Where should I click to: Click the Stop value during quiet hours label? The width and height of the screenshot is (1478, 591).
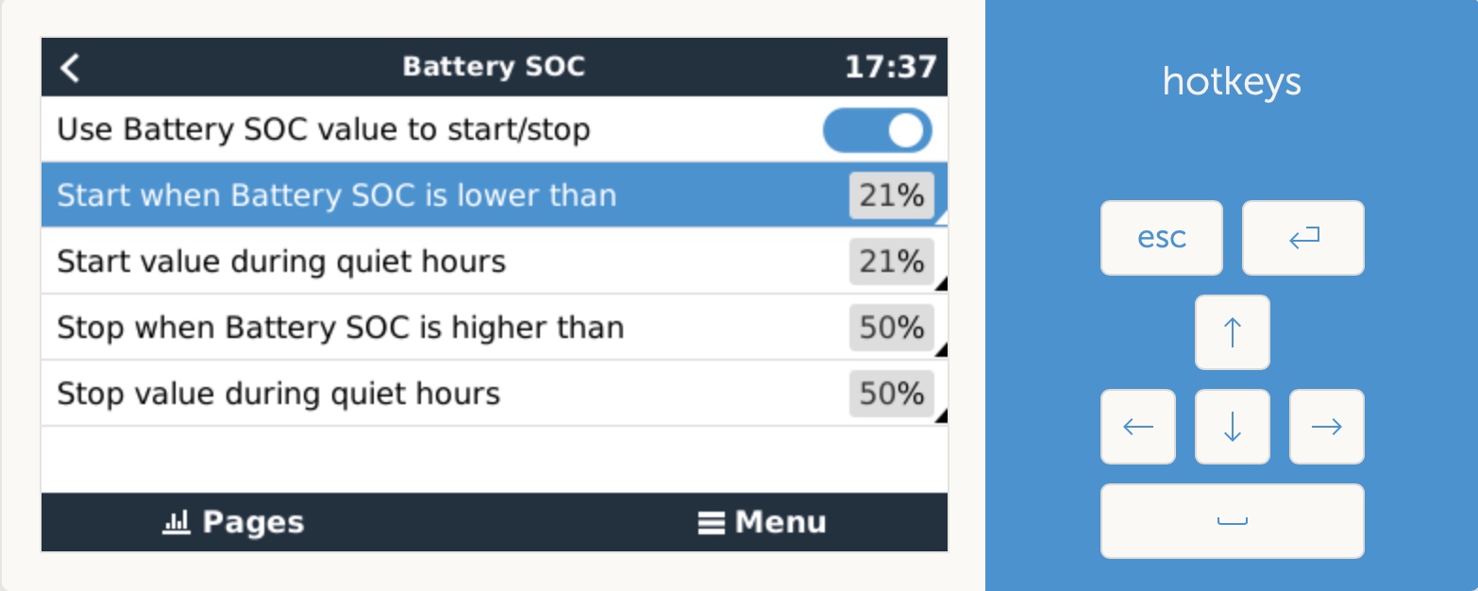278,394
